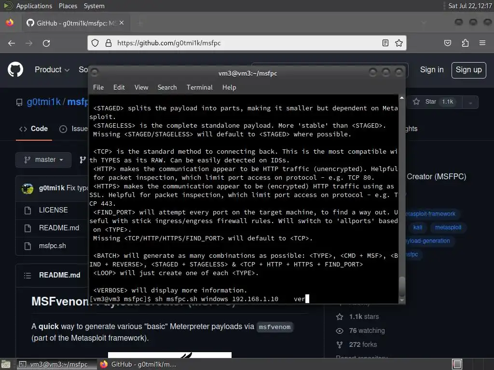
Task: Click the Firefox back arrow
Action: click(12, 43)
